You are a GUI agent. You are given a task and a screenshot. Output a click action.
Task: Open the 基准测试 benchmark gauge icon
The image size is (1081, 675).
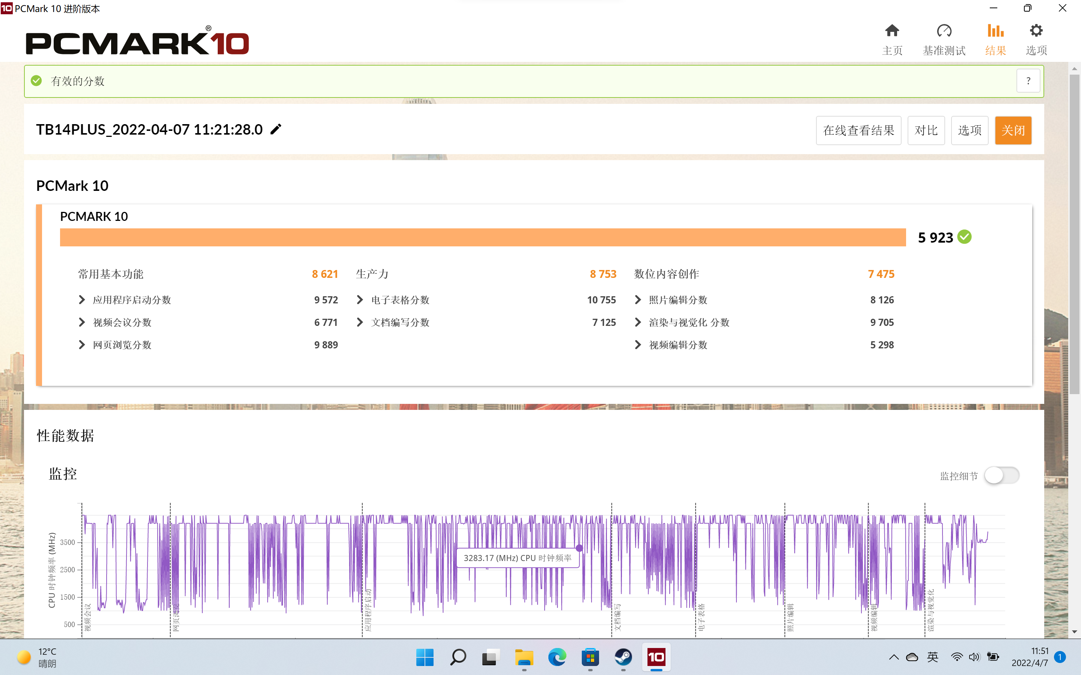coord(944,31)
